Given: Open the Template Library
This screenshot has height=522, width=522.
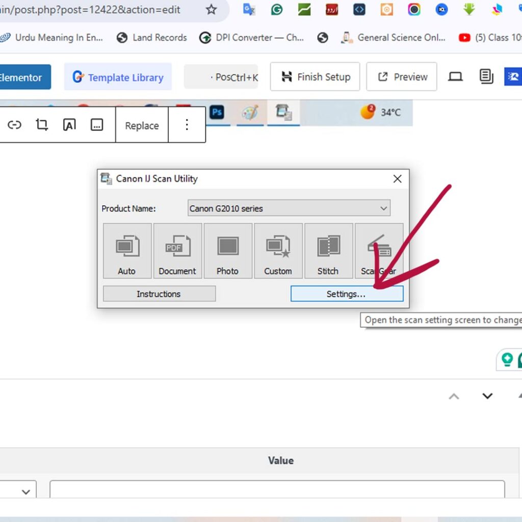Looking at the screenshot, I should 118,77.
